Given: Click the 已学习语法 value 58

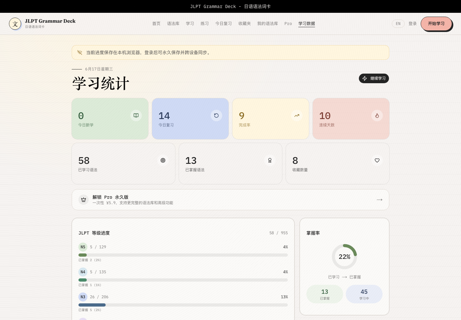Looking at the screenshot, I should (84, 161).
